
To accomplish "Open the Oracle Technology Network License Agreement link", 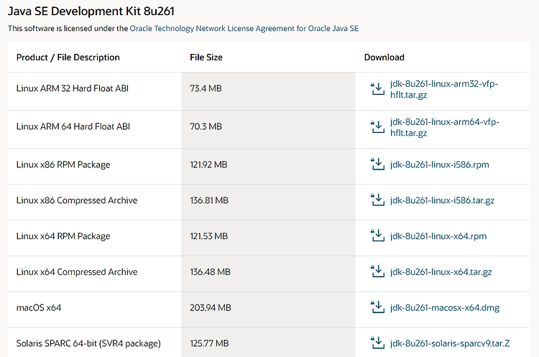I will (244, 29).
